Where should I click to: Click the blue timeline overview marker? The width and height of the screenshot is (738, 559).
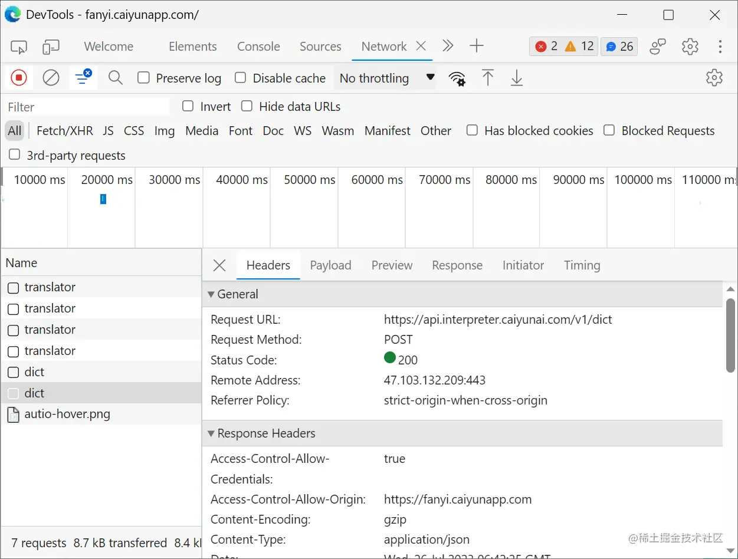coord(103,199)
